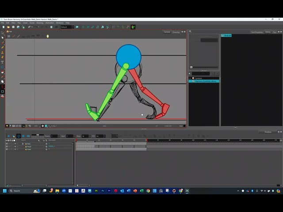Click the Start field stepper arrows
This screenshot has height=212, width=283.
coord(74,136)
